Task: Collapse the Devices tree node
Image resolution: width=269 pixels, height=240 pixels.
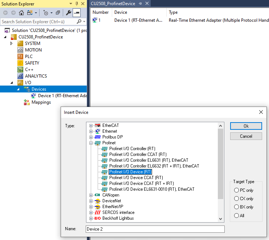Action: pyautogui.click(x=18, y=89)
